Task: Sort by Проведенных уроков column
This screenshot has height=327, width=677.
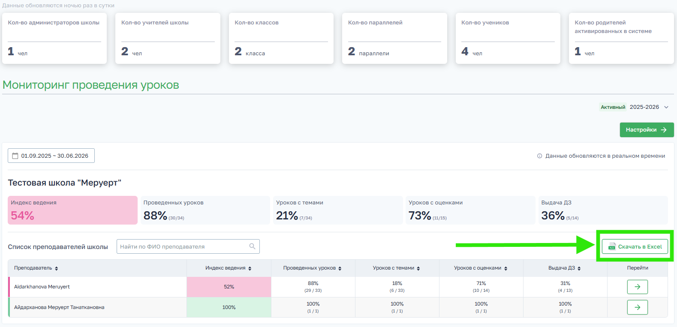Action: click(x=340, y=268)
